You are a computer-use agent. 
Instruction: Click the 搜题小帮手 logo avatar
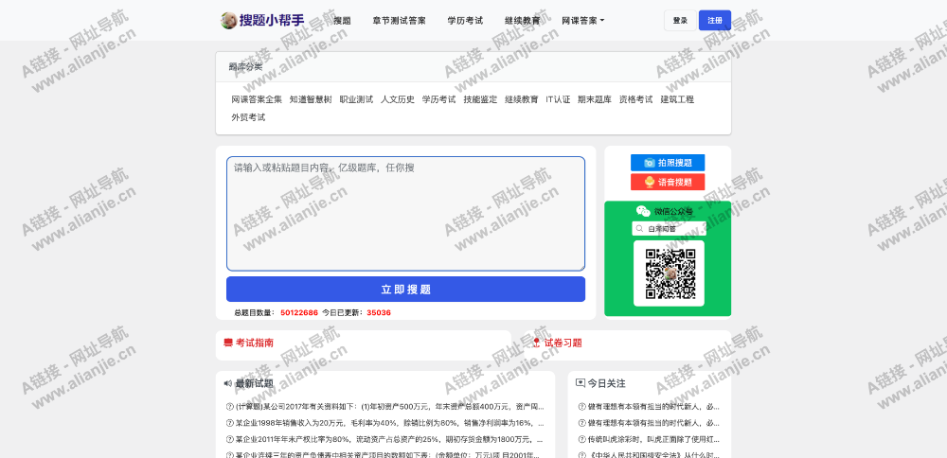[228, 21]
